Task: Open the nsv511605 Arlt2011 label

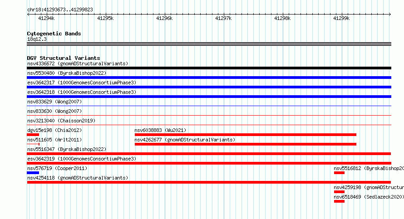Action: tap(54, 140)
